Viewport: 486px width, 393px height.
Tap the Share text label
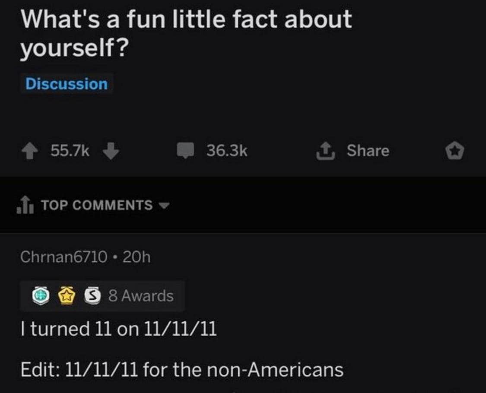point(368,151)
